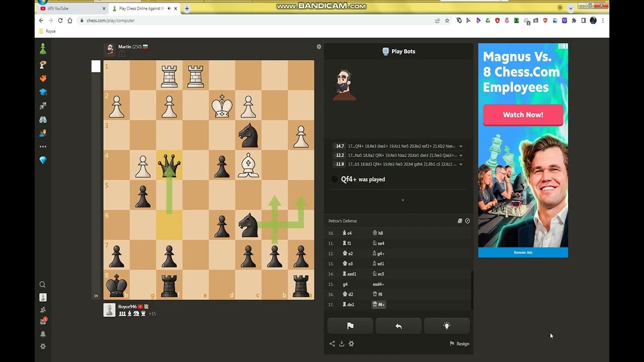Click Watch Now in the advertisement

click(523, 115)
